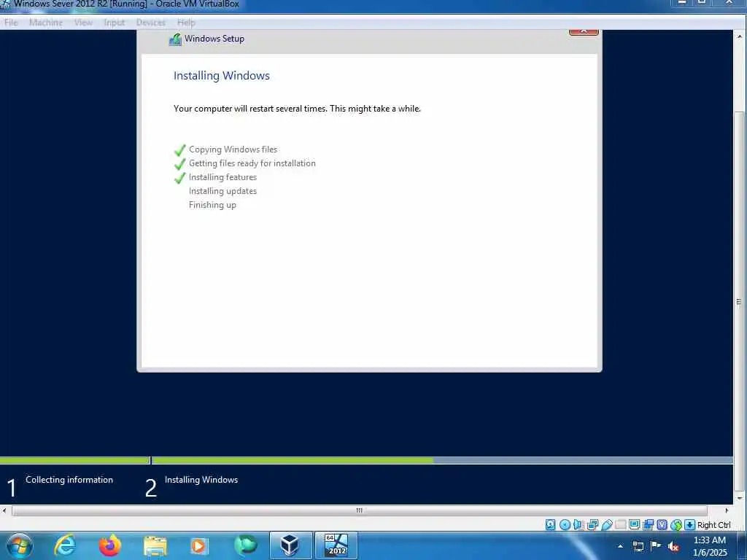747x560 pixels.
Task: Click the Copying Windows files step
Action: click(x=233, y=149)
